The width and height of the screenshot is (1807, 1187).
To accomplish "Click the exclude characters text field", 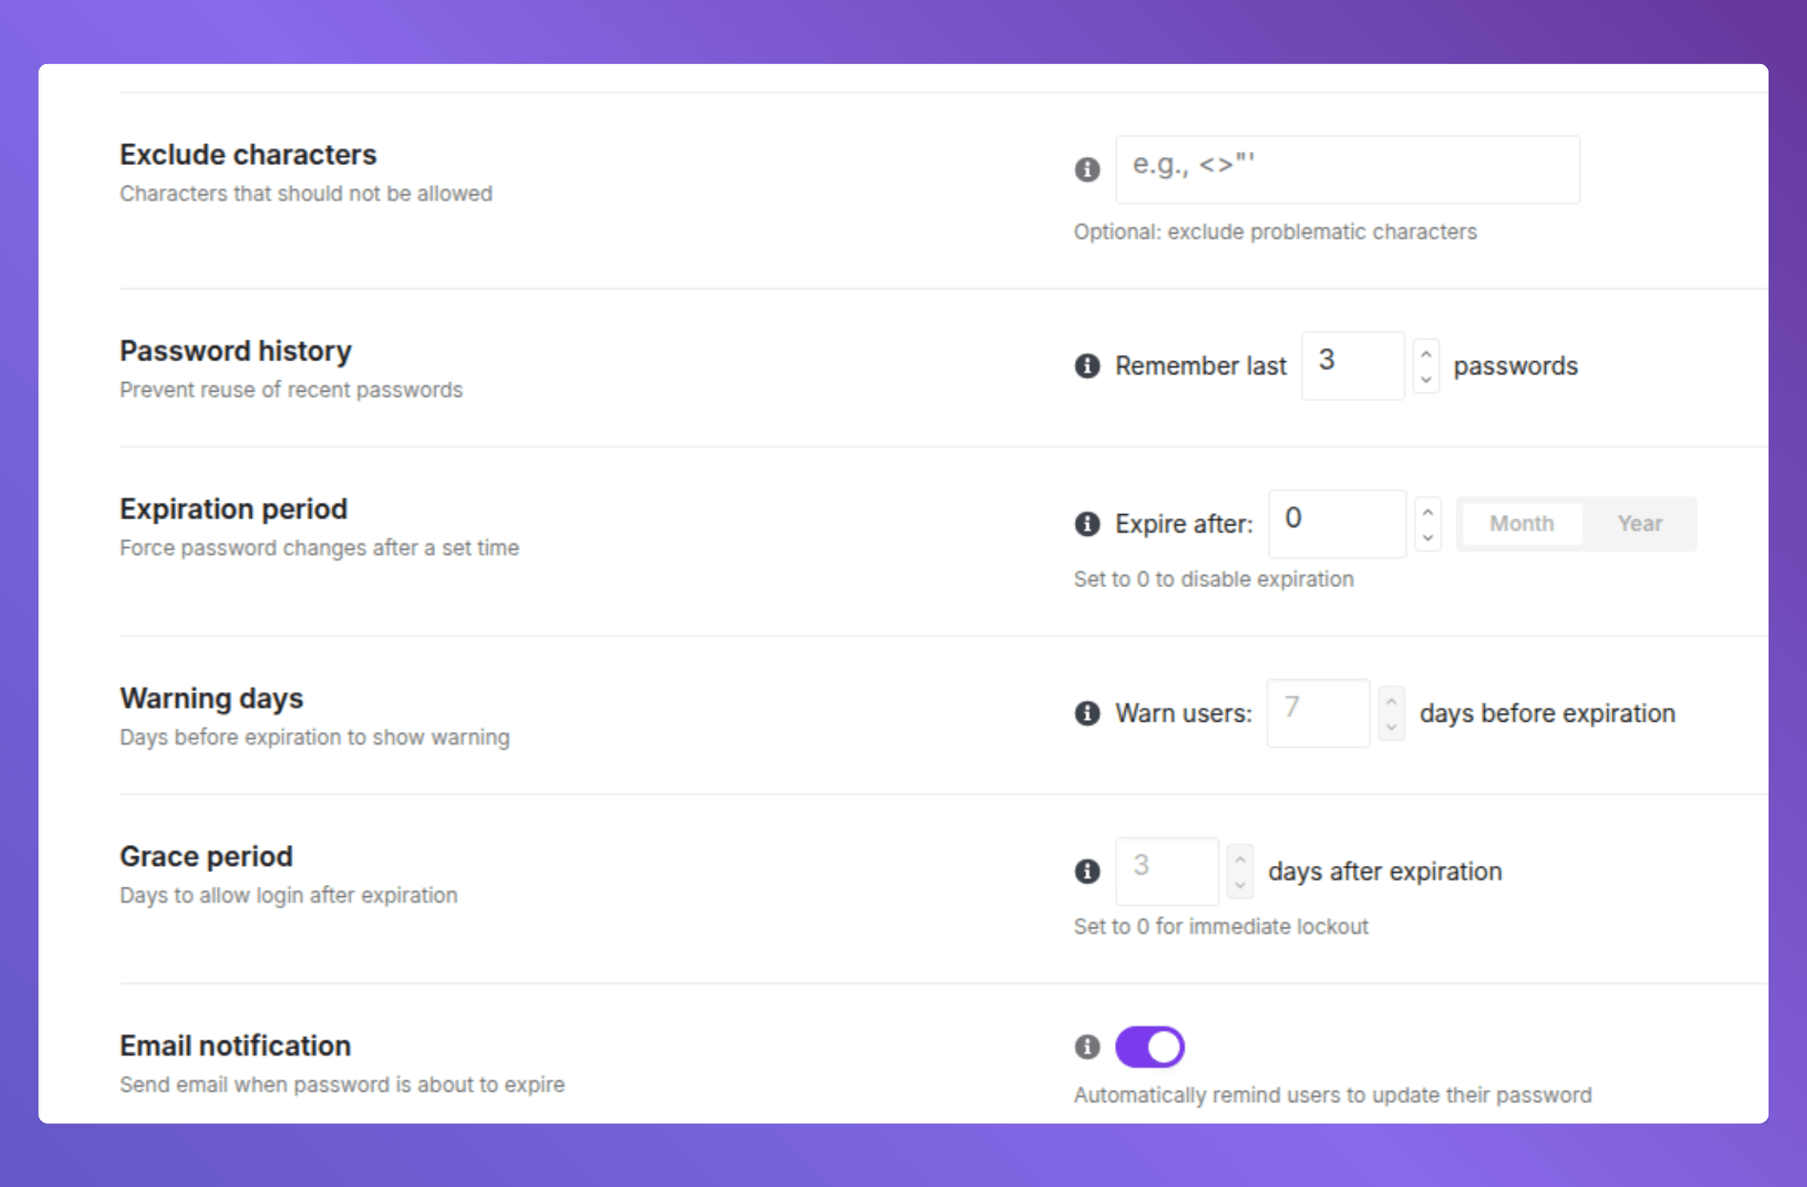I will [x=1347, y=170].
